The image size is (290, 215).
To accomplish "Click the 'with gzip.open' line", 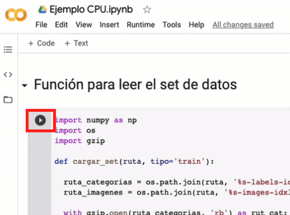I will click(x=175, y=212).
